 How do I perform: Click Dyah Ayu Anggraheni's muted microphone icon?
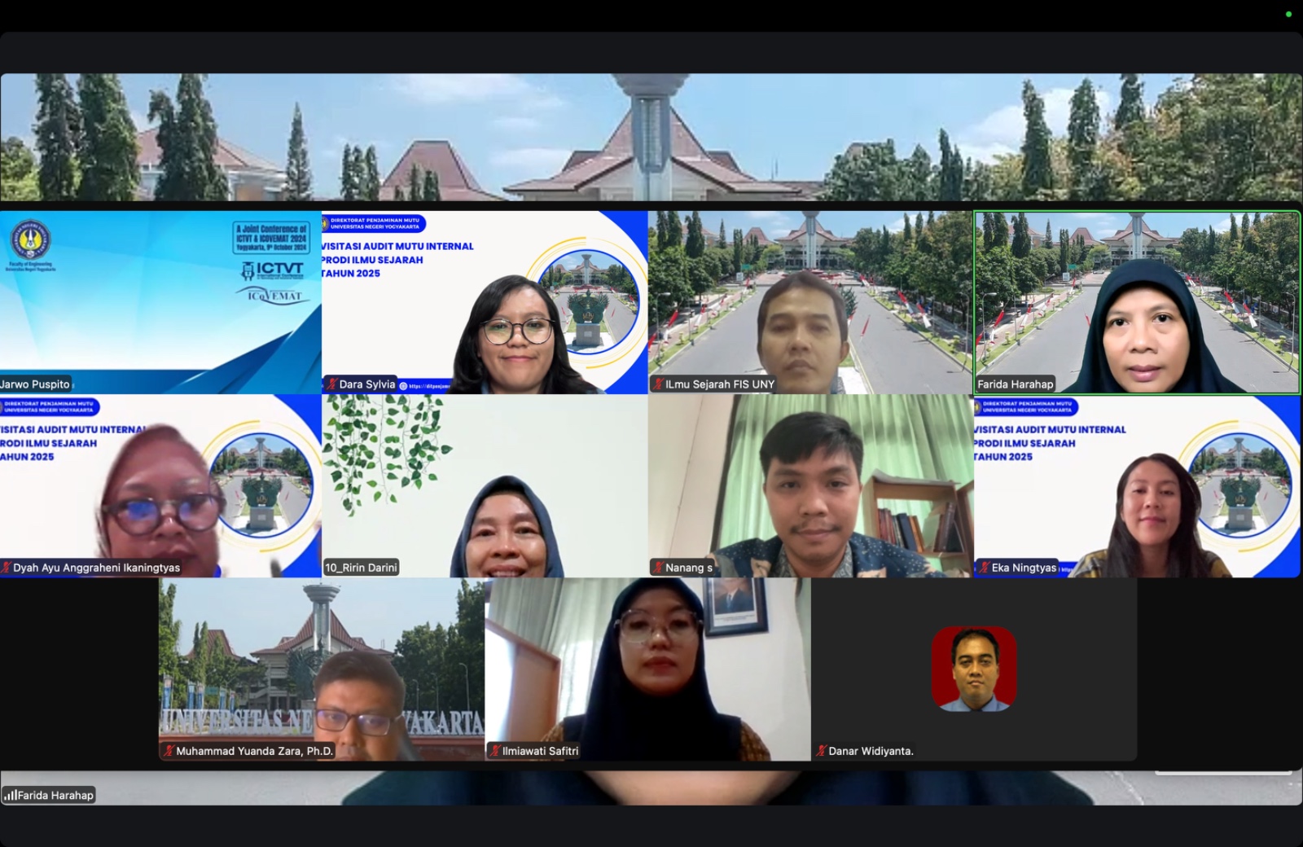(x=7, y=568)
